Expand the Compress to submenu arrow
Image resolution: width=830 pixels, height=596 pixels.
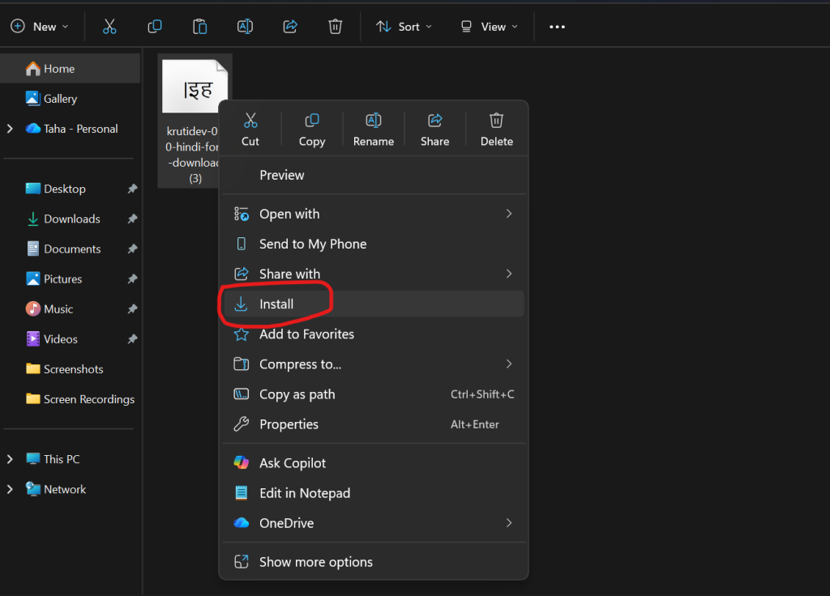[x=509, y=364]
